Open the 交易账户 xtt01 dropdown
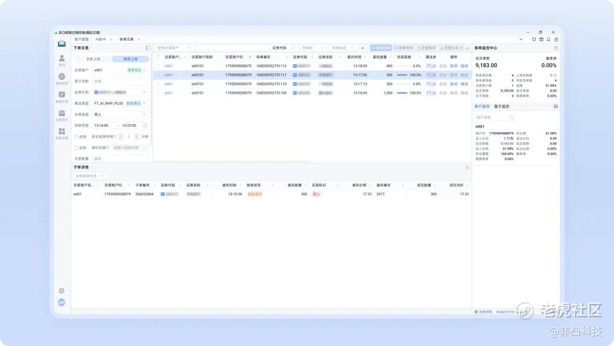Screen dimensions: 614x346 coord(120,70)
